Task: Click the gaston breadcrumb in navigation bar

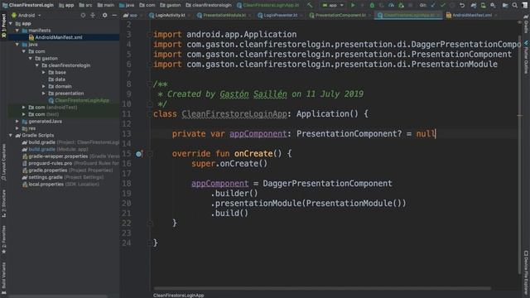Action: pyautogui.click(x=170, y=5)
